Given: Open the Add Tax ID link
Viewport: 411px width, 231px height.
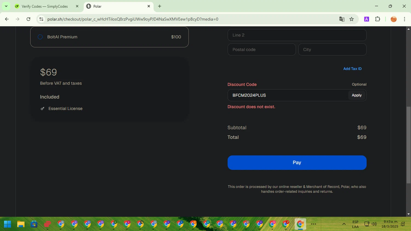Looking at the screenshot, I should pos(352,69).
